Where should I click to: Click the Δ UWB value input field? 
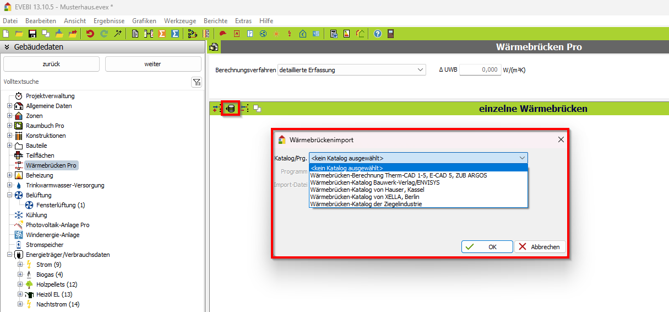(480, 70)
